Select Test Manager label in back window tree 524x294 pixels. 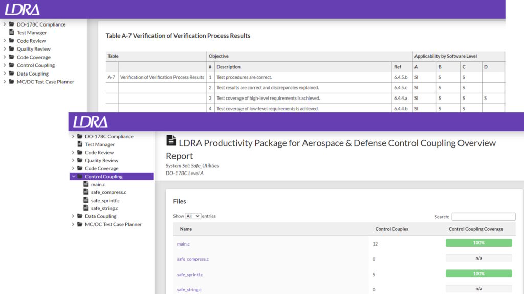coord(32,32)
